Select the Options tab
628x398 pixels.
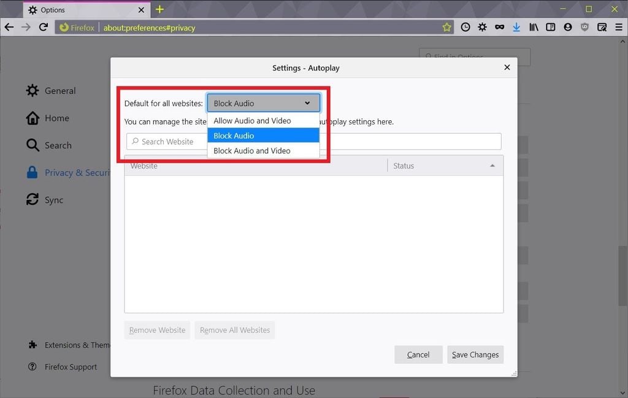[x=86, y=10]
